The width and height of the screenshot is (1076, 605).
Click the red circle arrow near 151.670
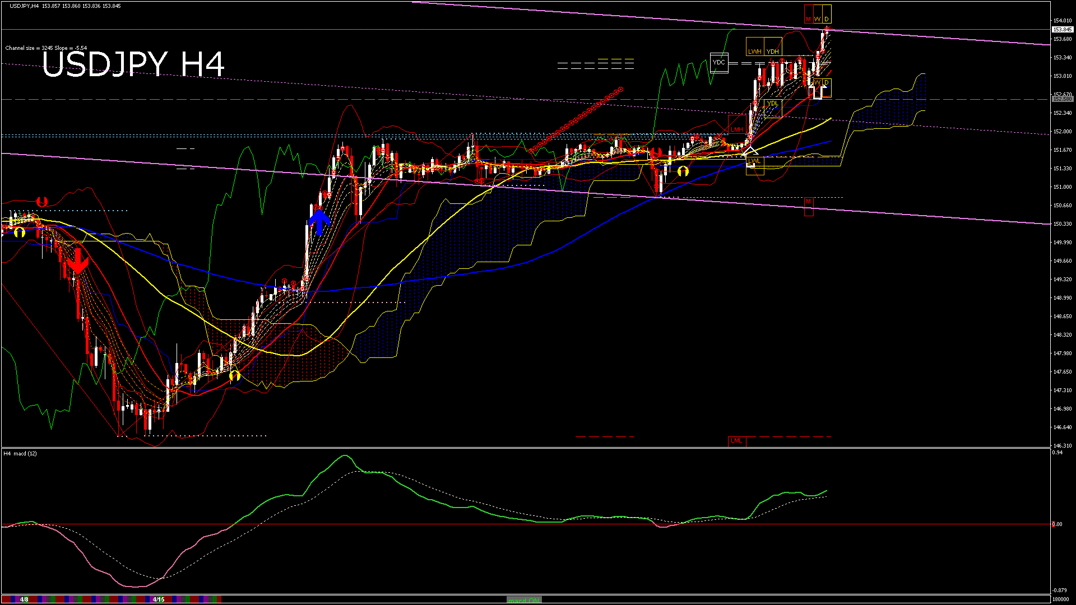pos(656,153)
